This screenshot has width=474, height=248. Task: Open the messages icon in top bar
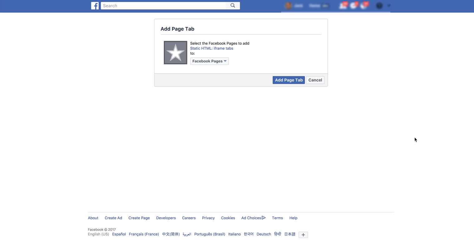[353, 6]
